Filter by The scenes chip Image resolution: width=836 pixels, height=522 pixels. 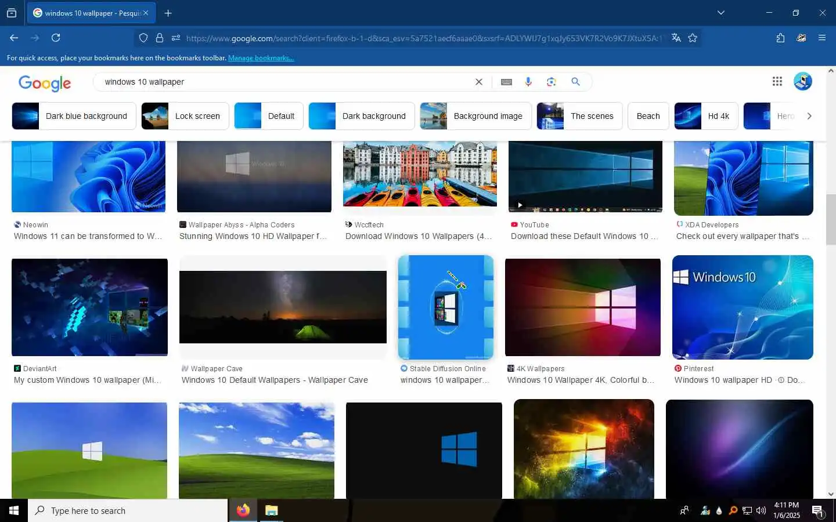click(x=579, y=116)
